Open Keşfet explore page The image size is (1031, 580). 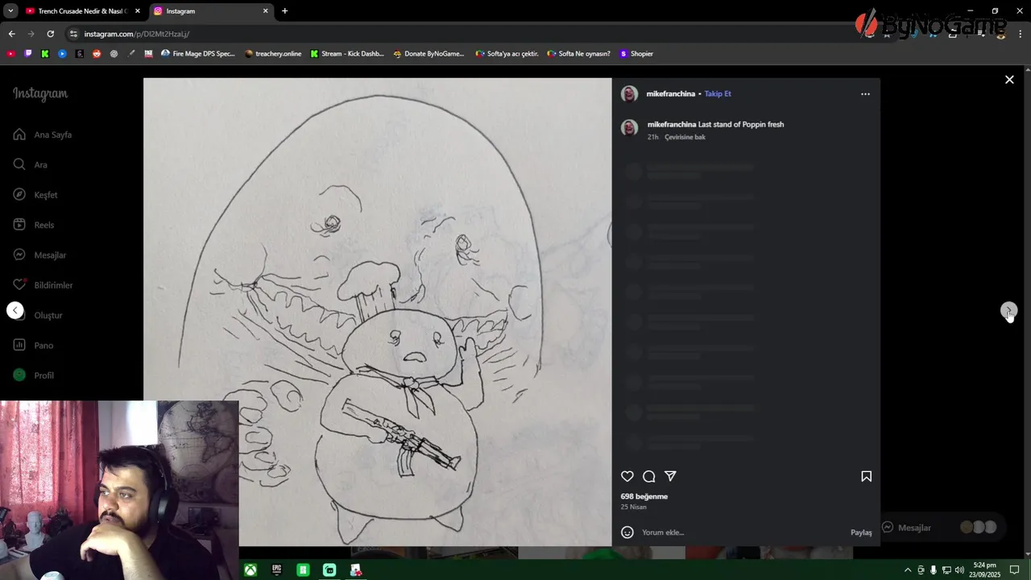tap(35, 195)
